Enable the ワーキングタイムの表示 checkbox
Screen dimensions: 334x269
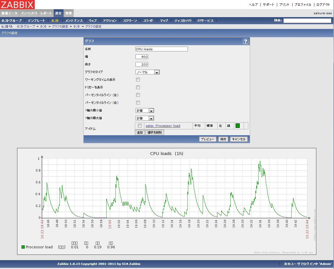(x=138, y=80)
